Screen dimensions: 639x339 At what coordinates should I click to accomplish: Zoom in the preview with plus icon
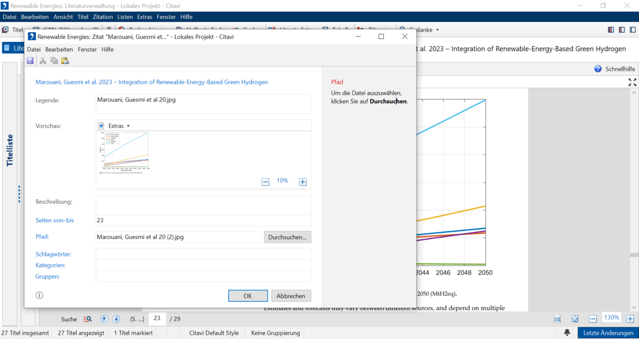pyautogui.click(x=303, y=182)
